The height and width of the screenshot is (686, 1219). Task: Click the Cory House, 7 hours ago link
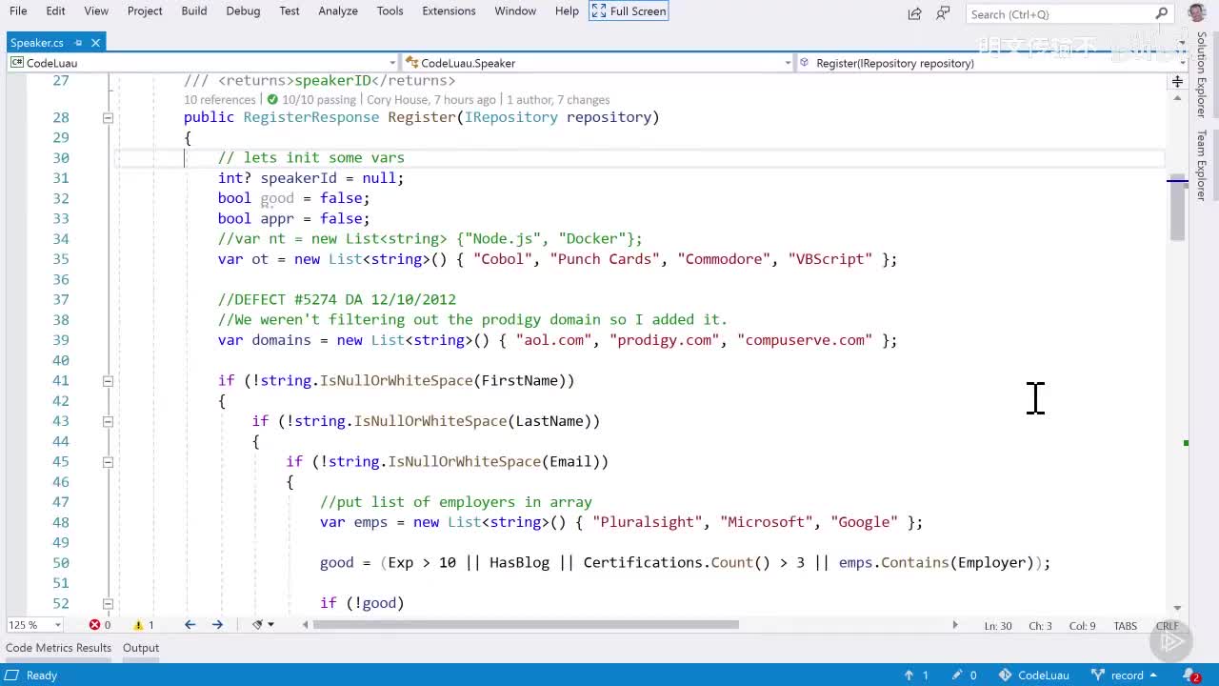tap(430, 99)
